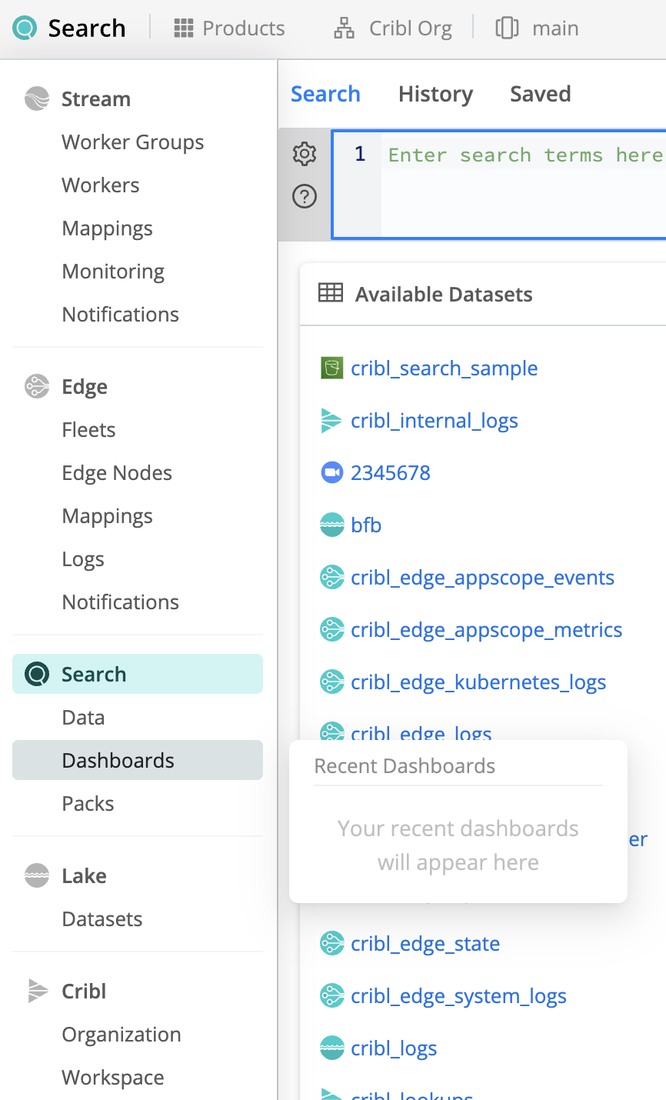The width and height of the screenshot is (666, 1100).
Task: Open Packs under Search
Action: pos(88,804)
